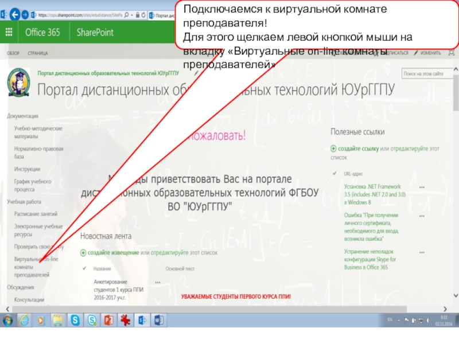Open ellipsis menu for Skype for Business link
Screen dimensions: 459x344
point(422,252)
